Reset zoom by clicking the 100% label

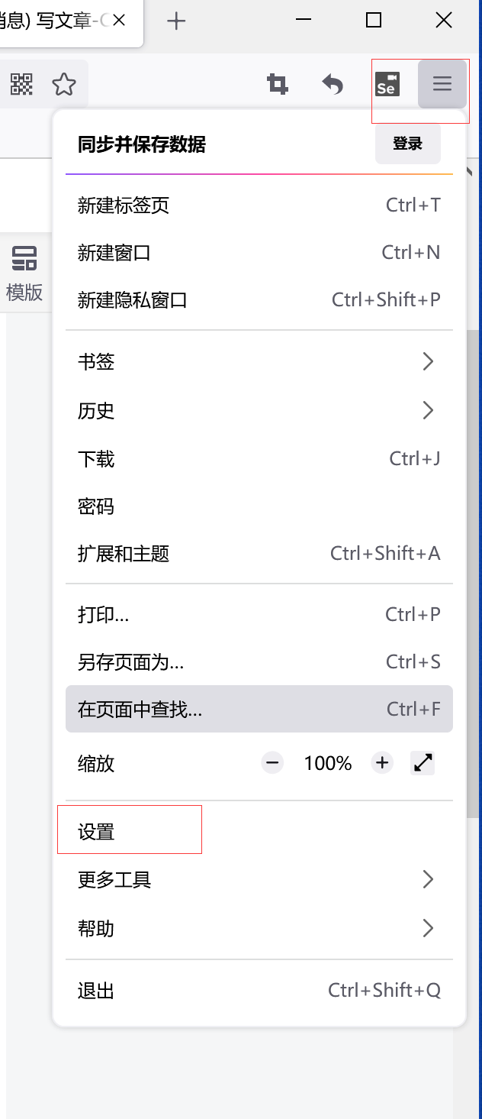point(328,763)
